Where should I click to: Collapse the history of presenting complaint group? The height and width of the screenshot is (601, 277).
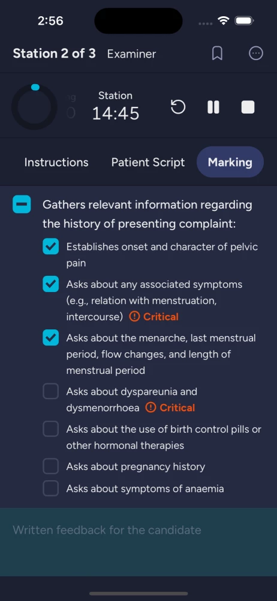22,205
